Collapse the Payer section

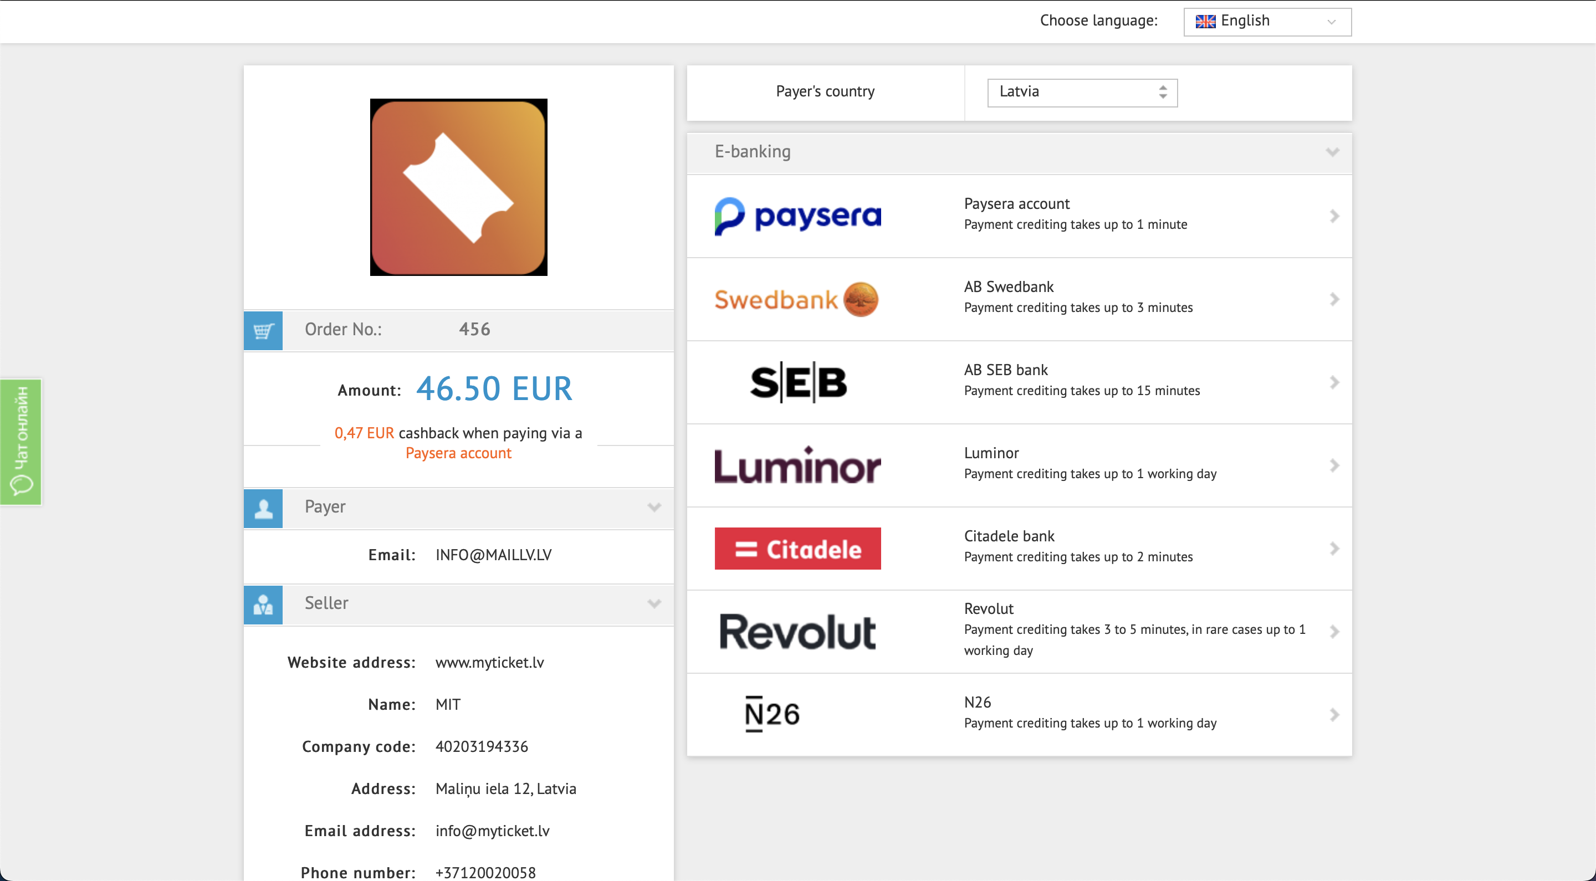tap(654, 508)
